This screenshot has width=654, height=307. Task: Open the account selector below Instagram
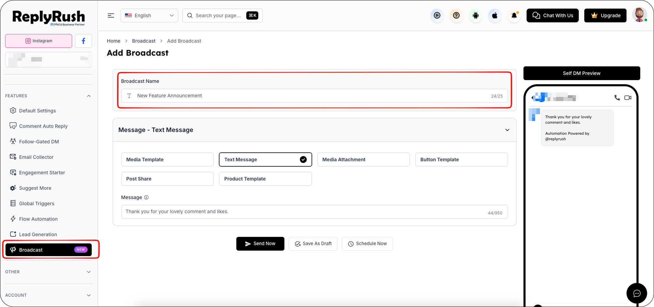point(49,59)
